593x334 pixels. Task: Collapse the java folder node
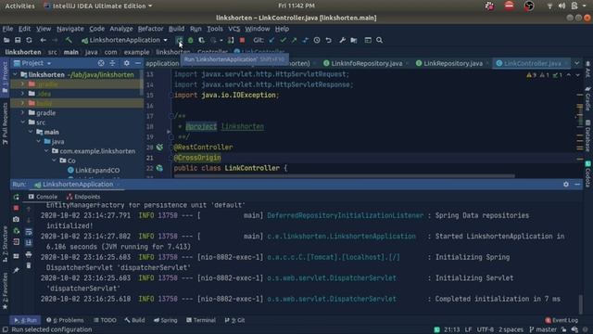[x=39, y=142]
